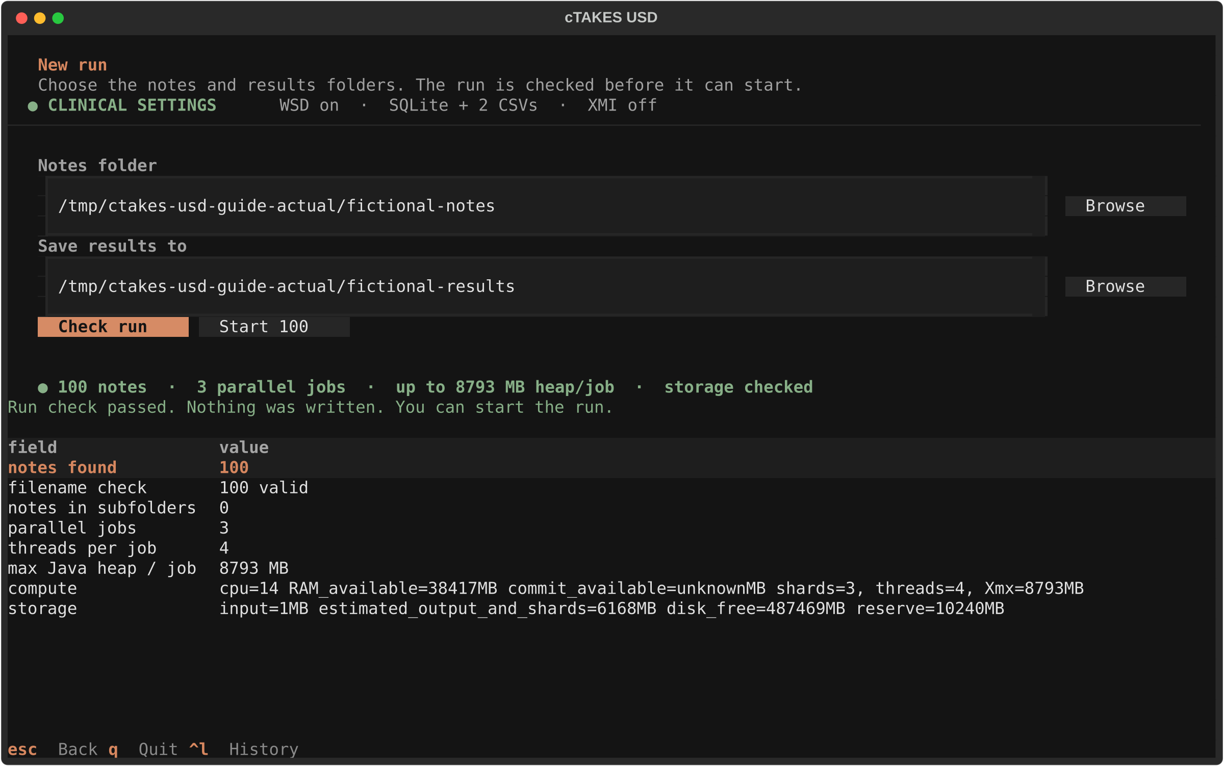This screenshot has height=766, width=1224.
Task: Click the 3 parallel jobs summary text
Action: pos(271,387)
